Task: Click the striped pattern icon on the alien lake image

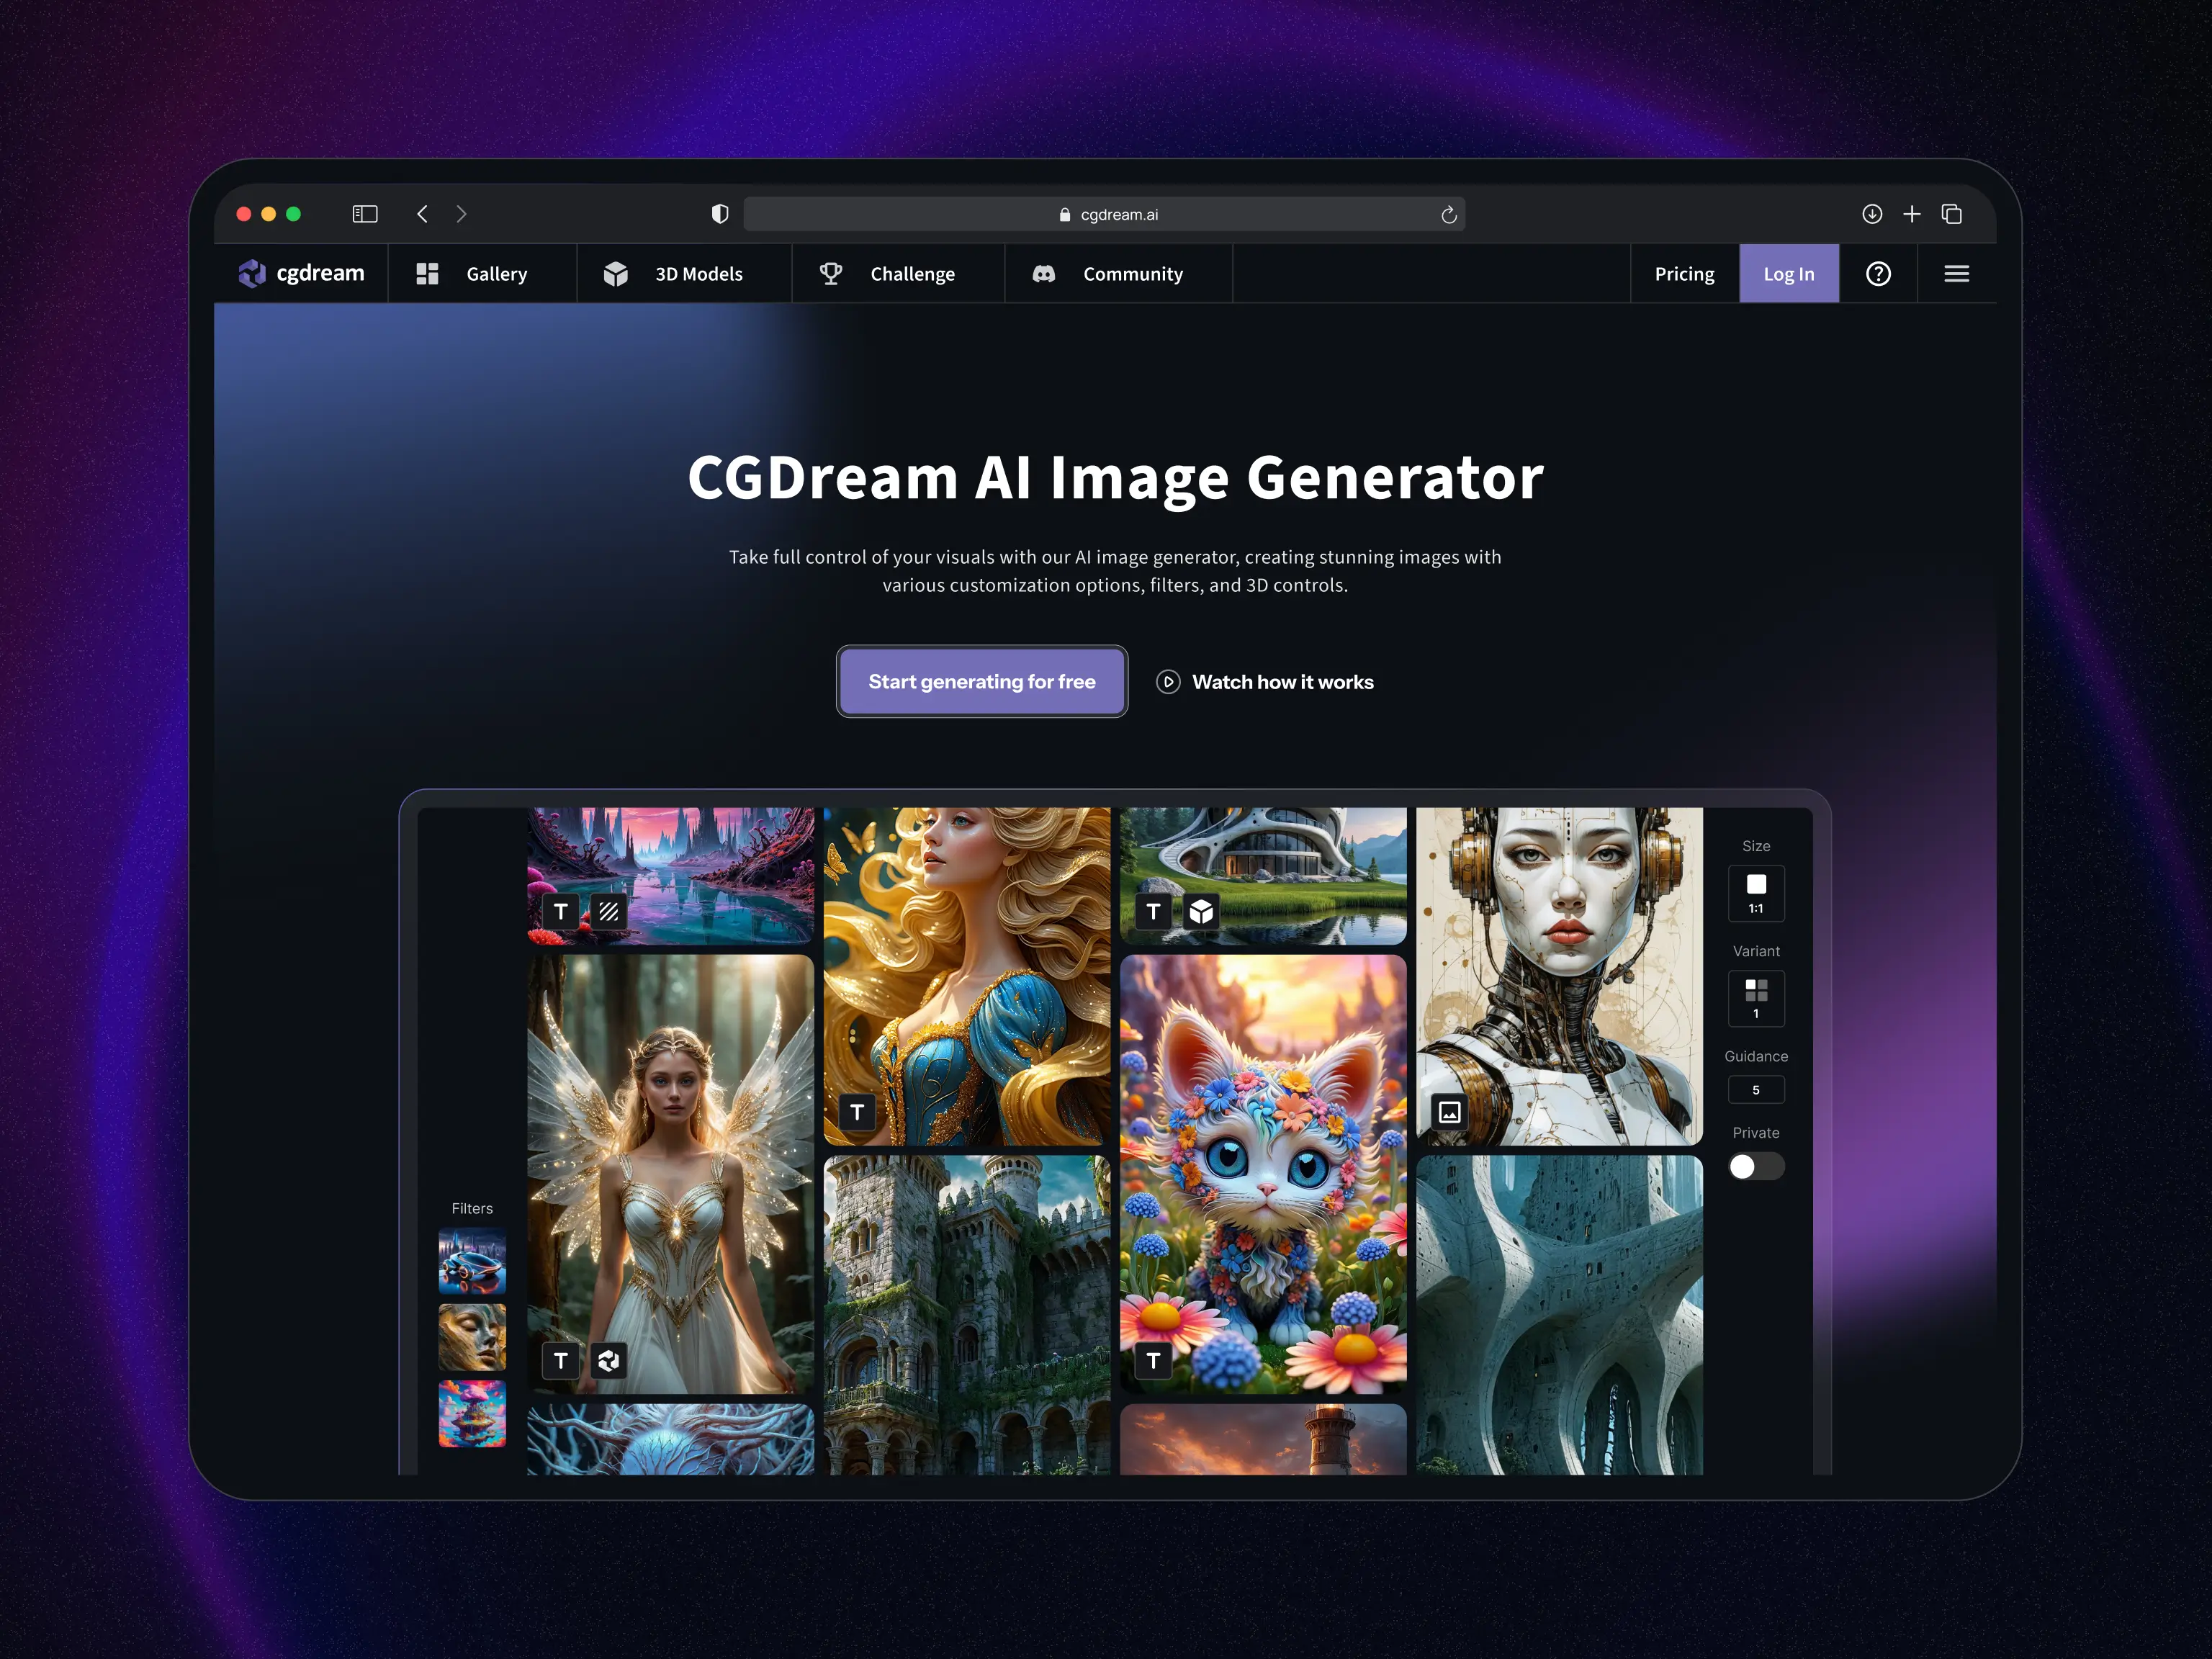Action: [x=608, y=911]
